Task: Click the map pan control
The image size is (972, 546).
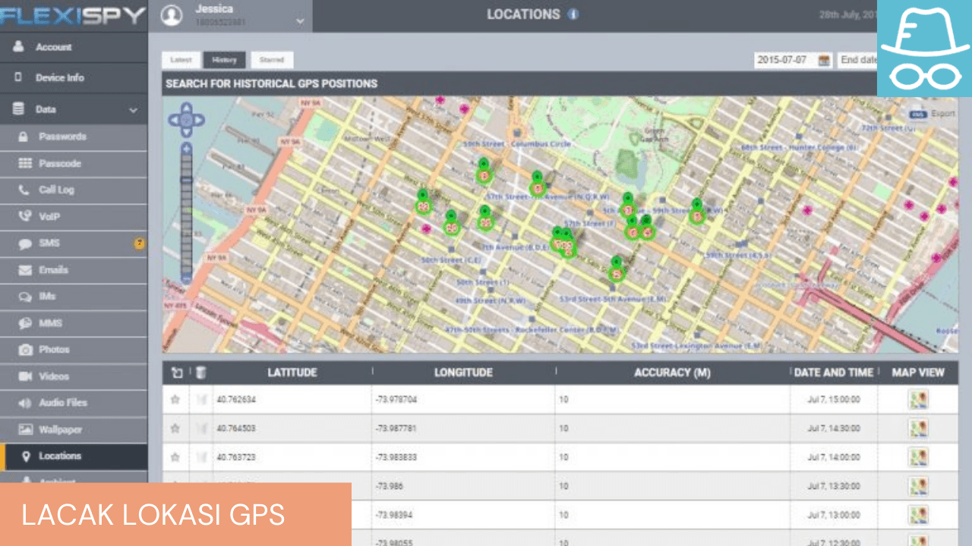Action: coord(186,119)
